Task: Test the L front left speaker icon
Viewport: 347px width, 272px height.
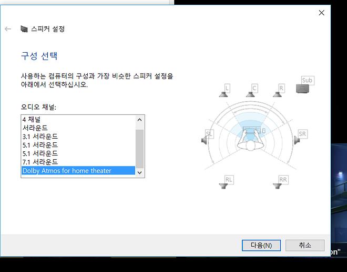Action: click(224, 94)
